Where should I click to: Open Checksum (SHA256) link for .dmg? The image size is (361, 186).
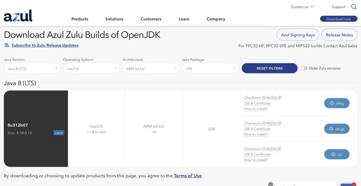[260, 97]
